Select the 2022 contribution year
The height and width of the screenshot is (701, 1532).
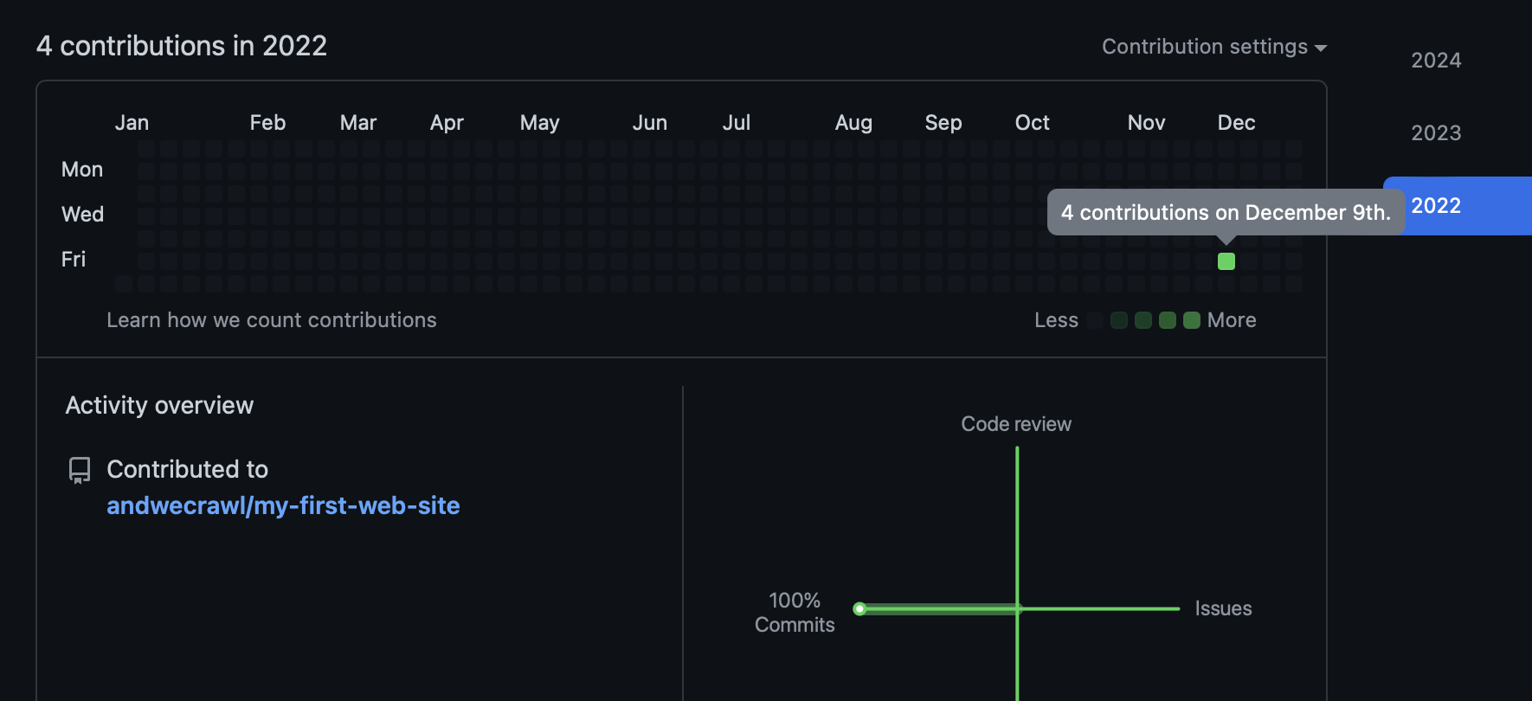(x=1458, y=206)
